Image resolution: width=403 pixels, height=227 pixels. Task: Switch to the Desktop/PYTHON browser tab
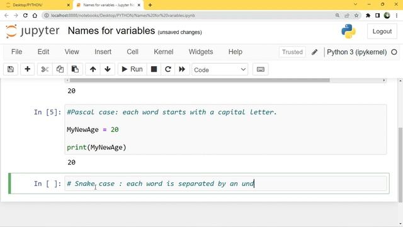tap(36, 5)
